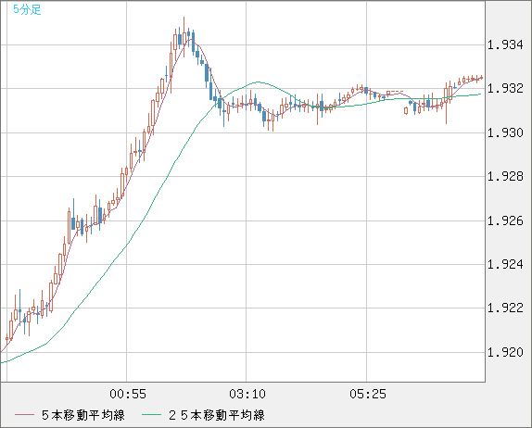Click the 1.922 price axis label
This screenshot has width=532, height=428.
[x=505, y=308]
